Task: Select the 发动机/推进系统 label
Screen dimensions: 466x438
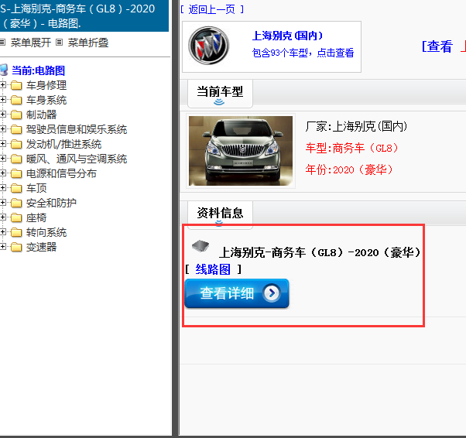Action: pyautogui.click(x=64, y=144)
